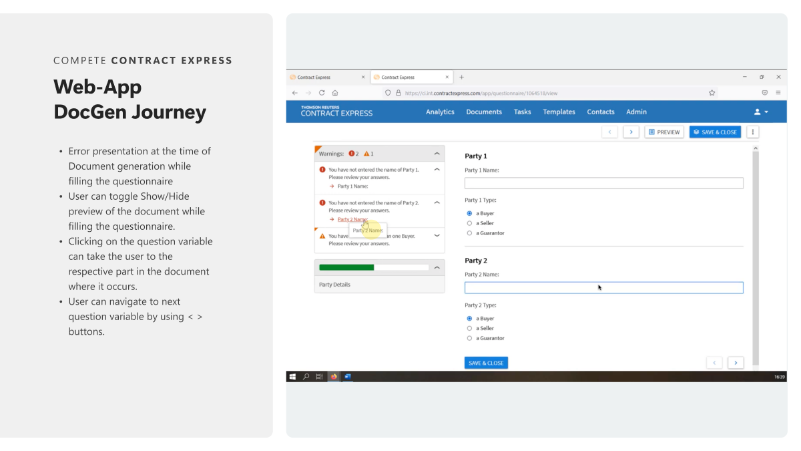Go back with the browser back arrow
This screenshot has height=451, width=801.
click(x=296, y=93)
